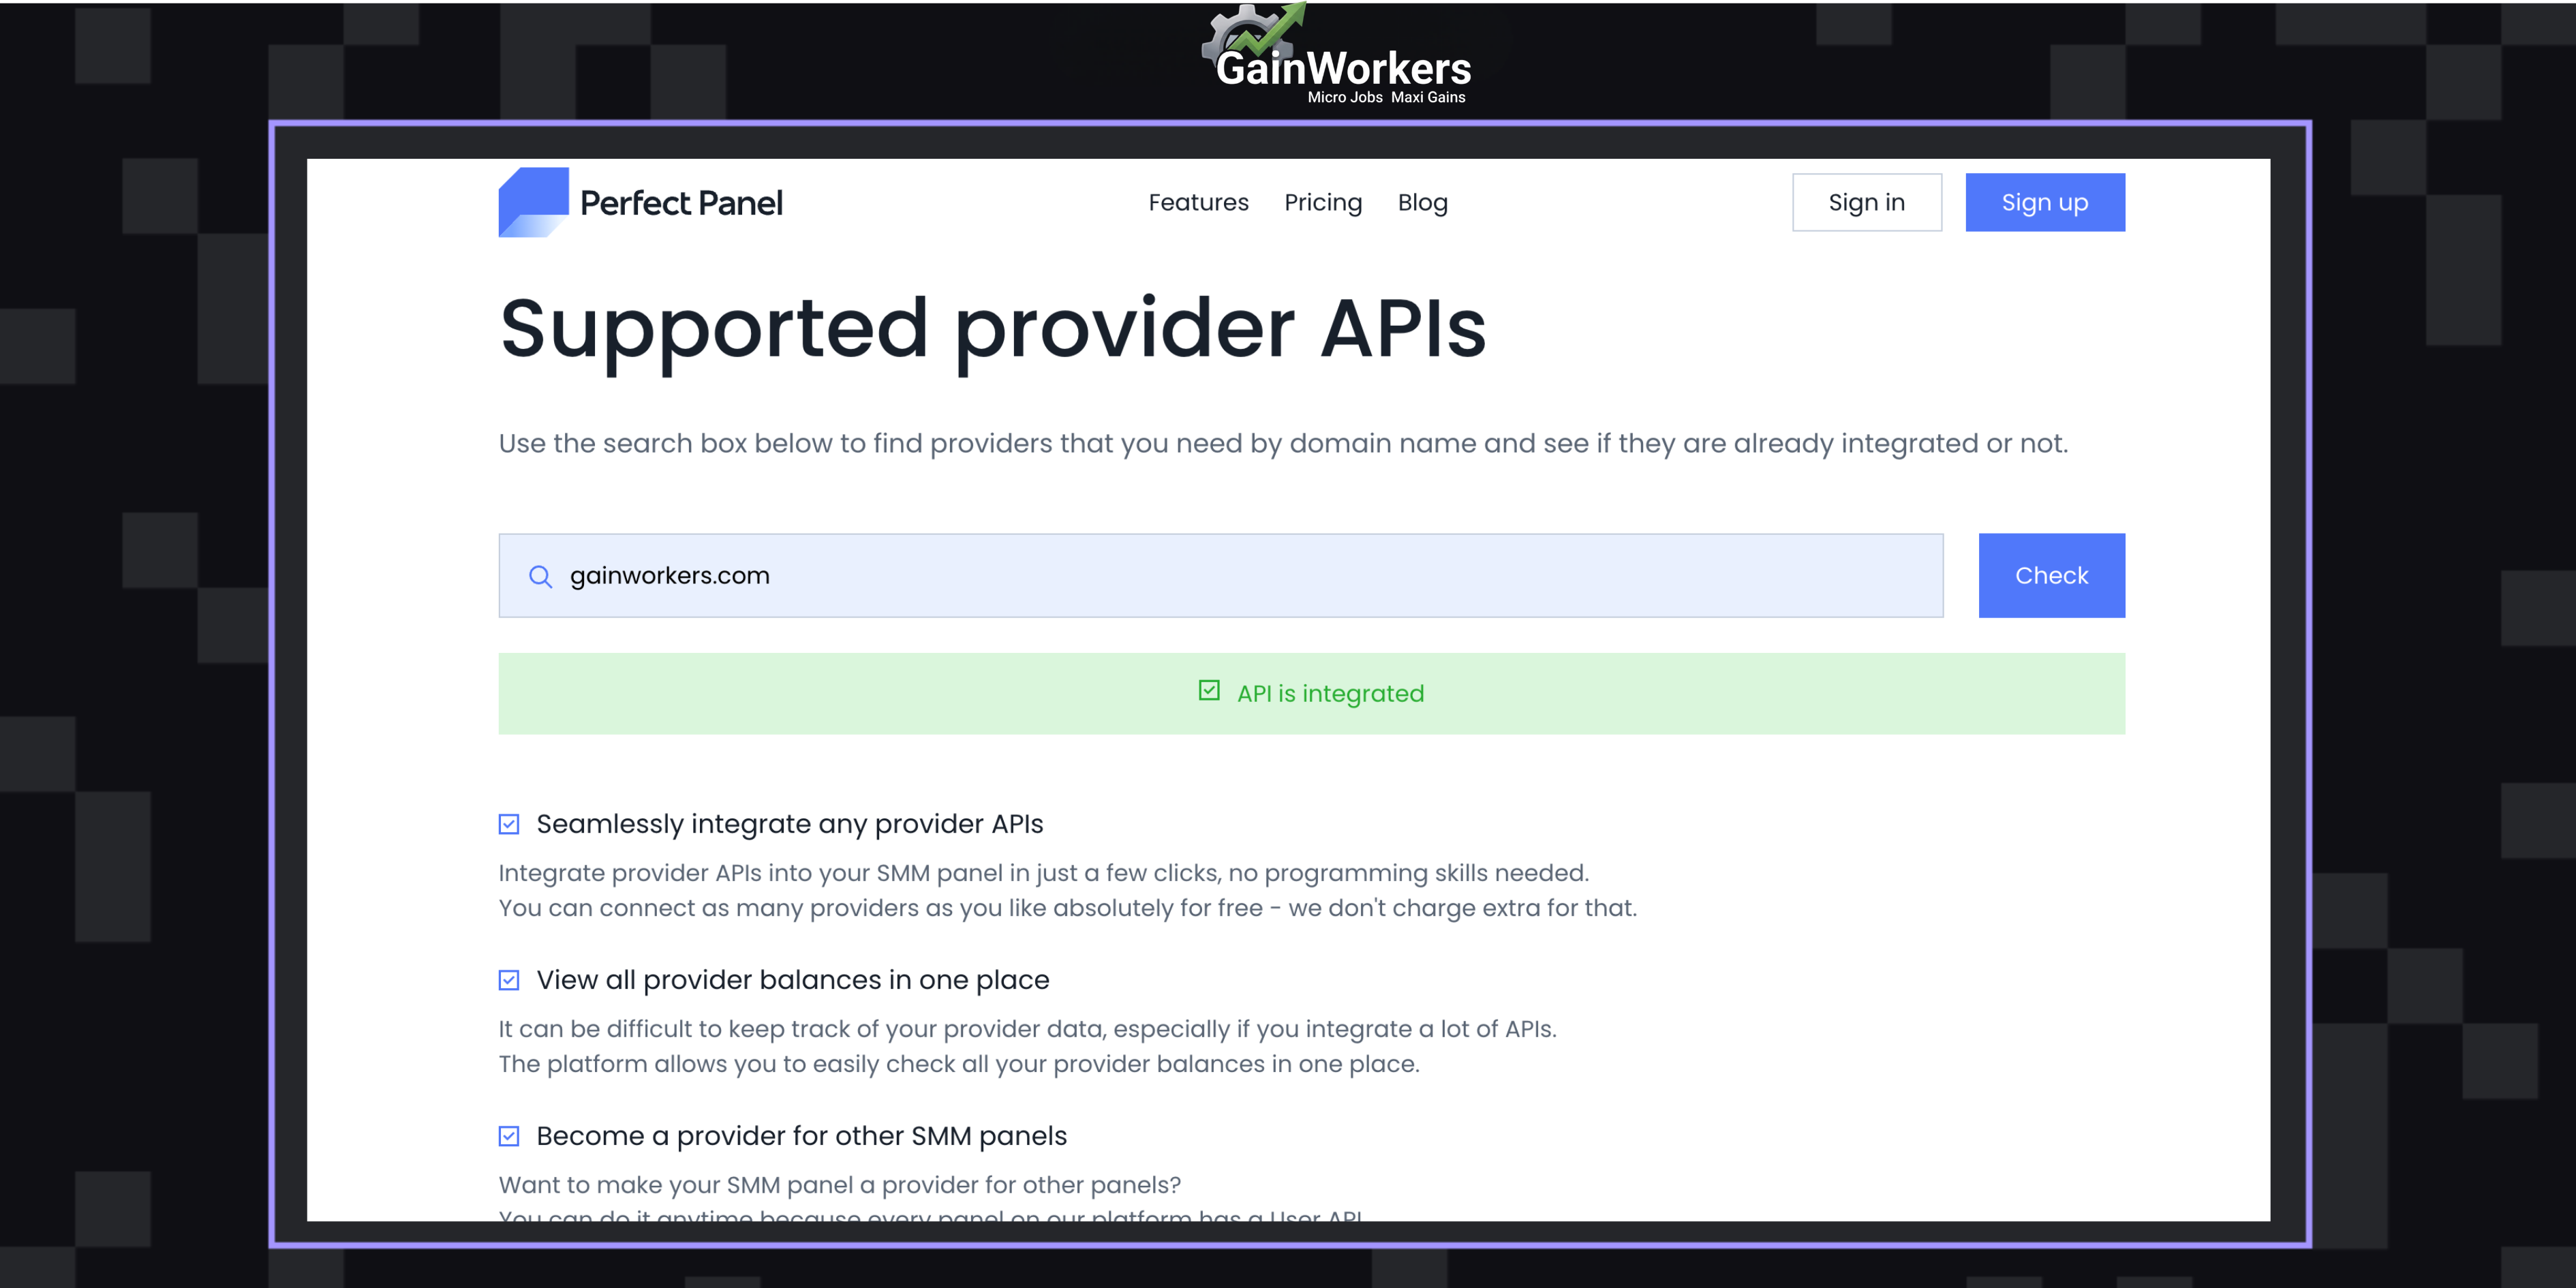The width and height of the screenshot is (2576, 1288).
Task: Click the Perfect Panel logo icon
Action: click(533, 202)
